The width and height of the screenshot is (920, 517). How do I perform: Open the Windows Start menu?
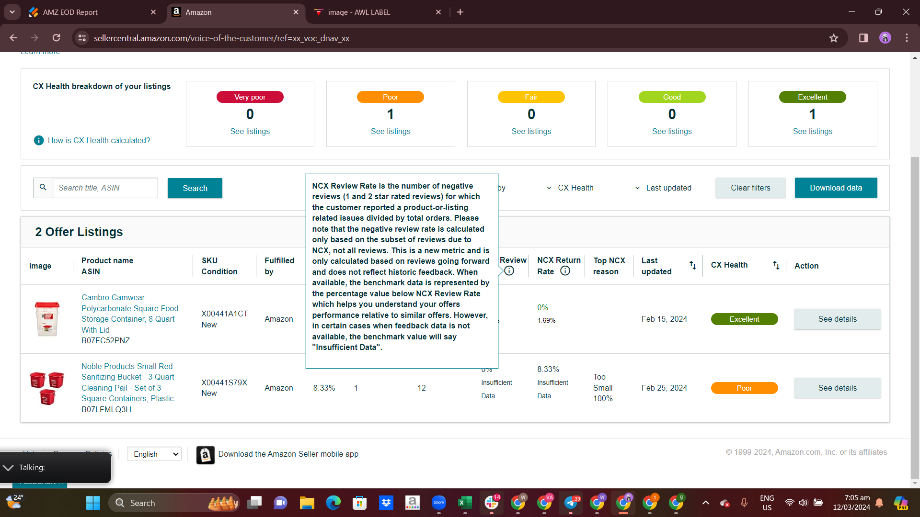93,503
